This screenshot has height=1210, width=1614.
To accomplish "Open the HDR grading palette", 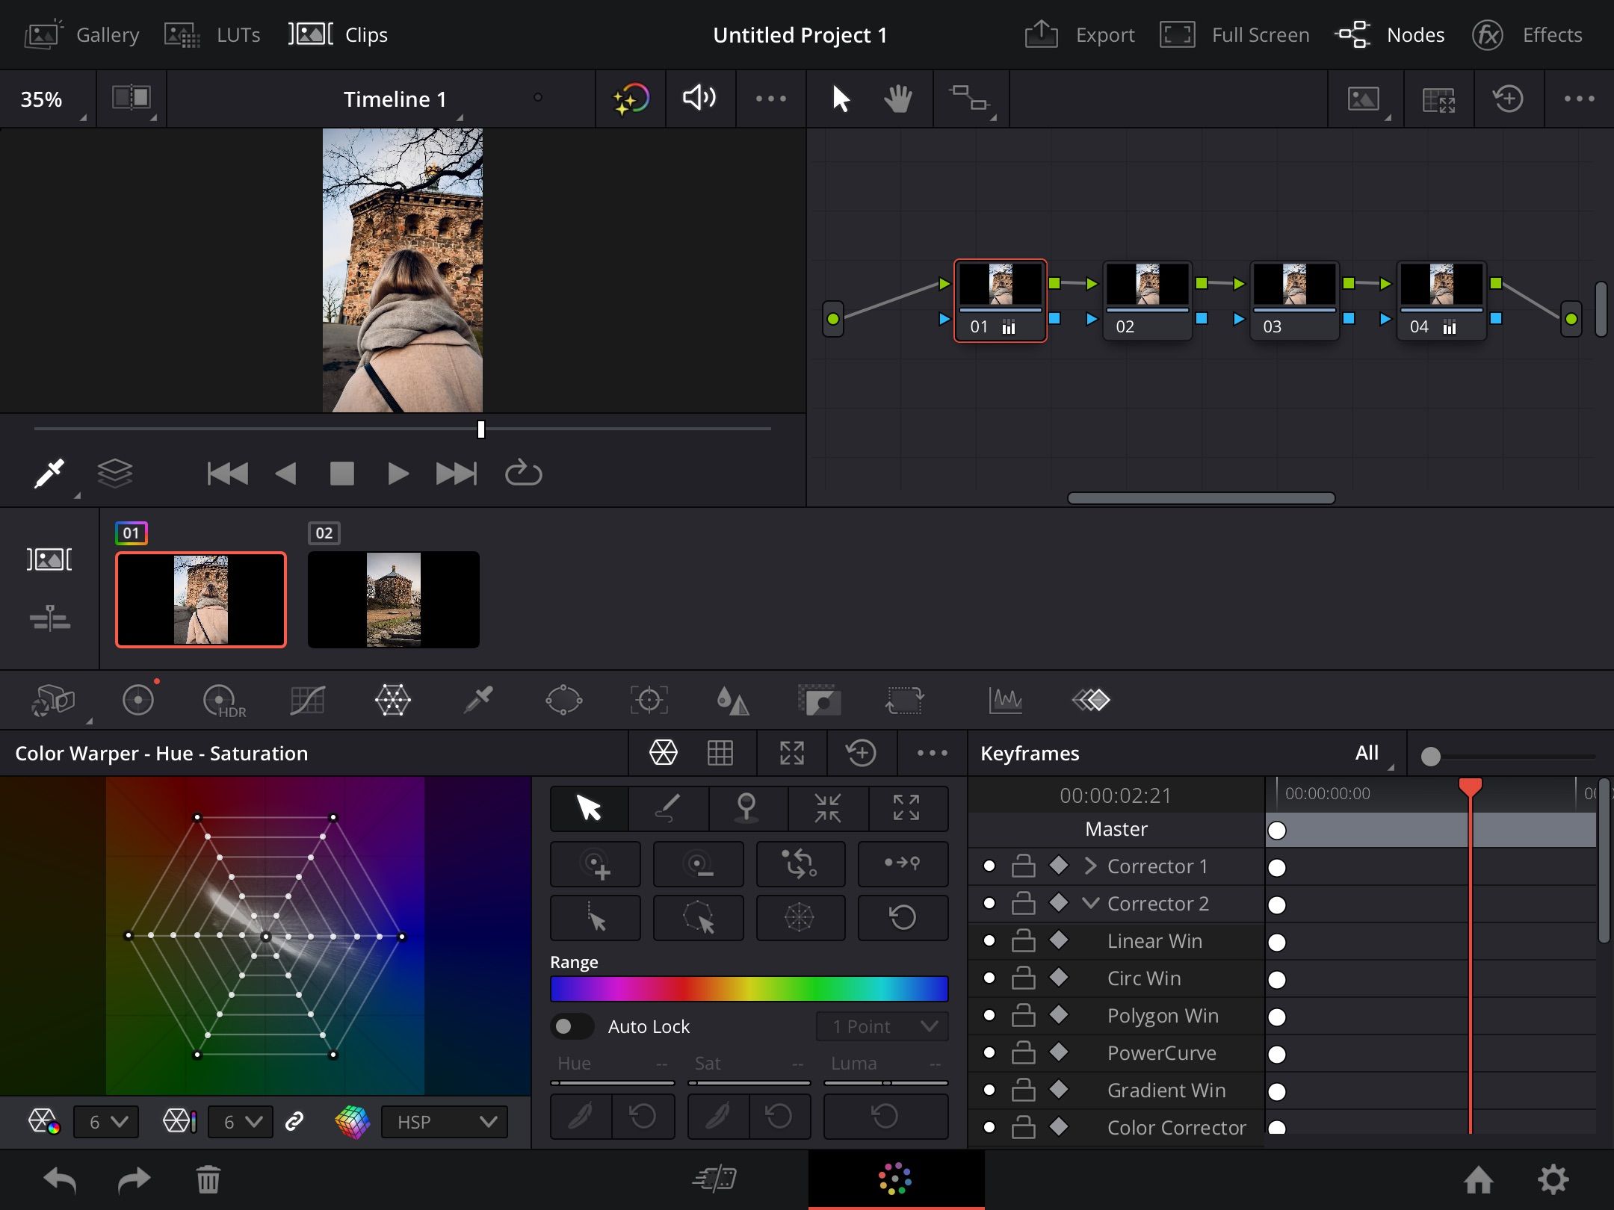I will click(x=220, y=700).
